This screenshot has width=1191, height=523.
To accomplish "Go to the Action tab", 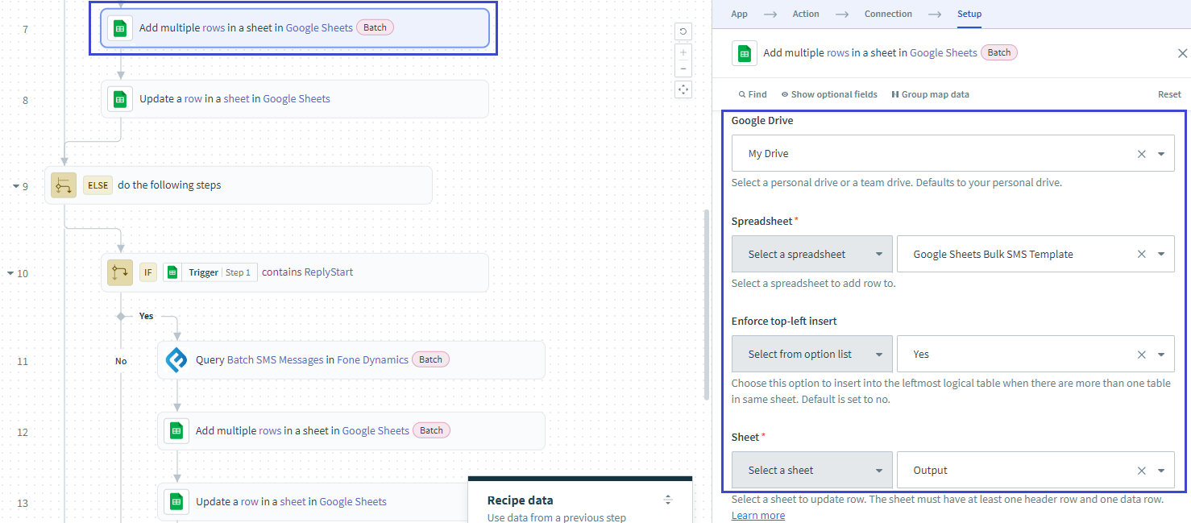I will click(806, 14).
